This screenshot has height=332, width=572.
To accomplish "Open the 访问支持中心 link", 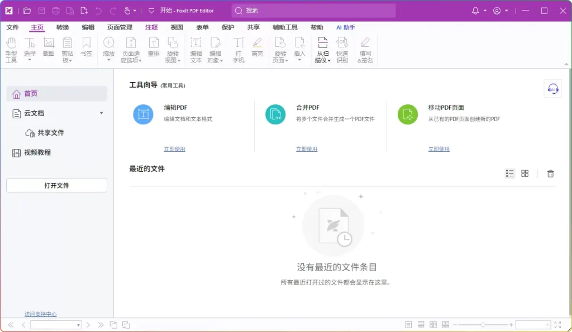I will pyautogui.click(x=40, y=314).
